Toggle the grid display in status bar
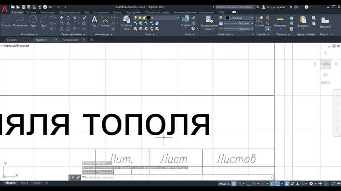This screenshot has width=341, height=191. [234, 184]
